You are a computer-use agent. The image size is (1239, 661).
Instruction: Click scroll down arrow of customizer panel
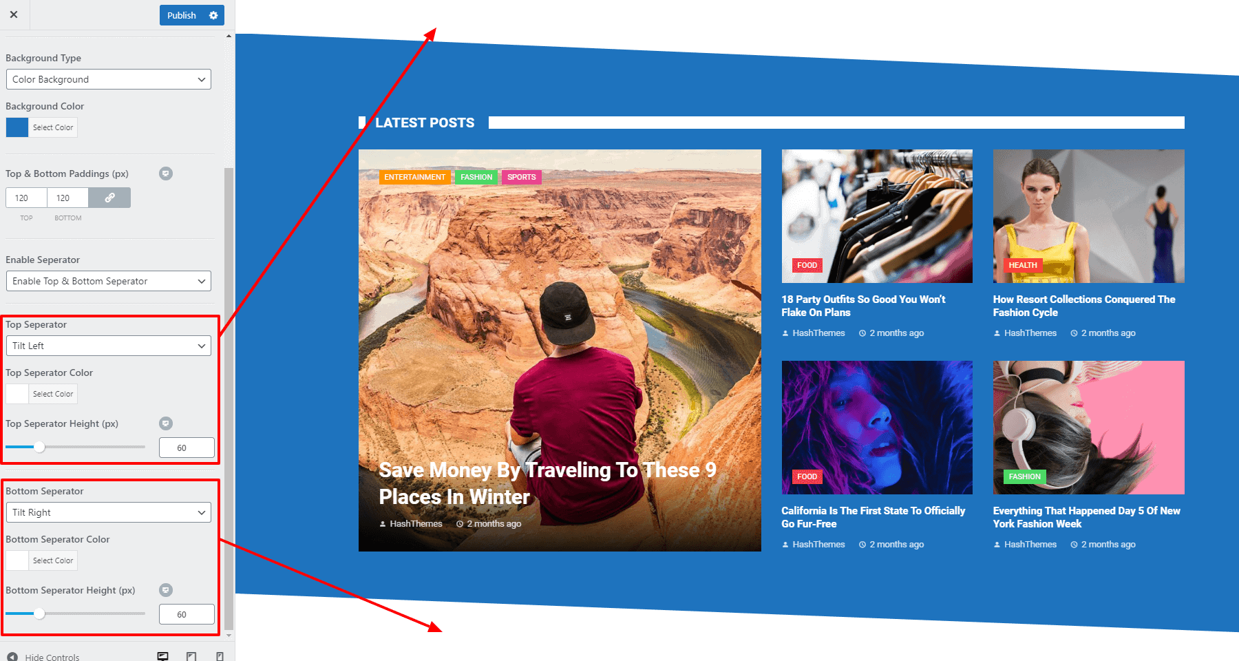point(229,636)
